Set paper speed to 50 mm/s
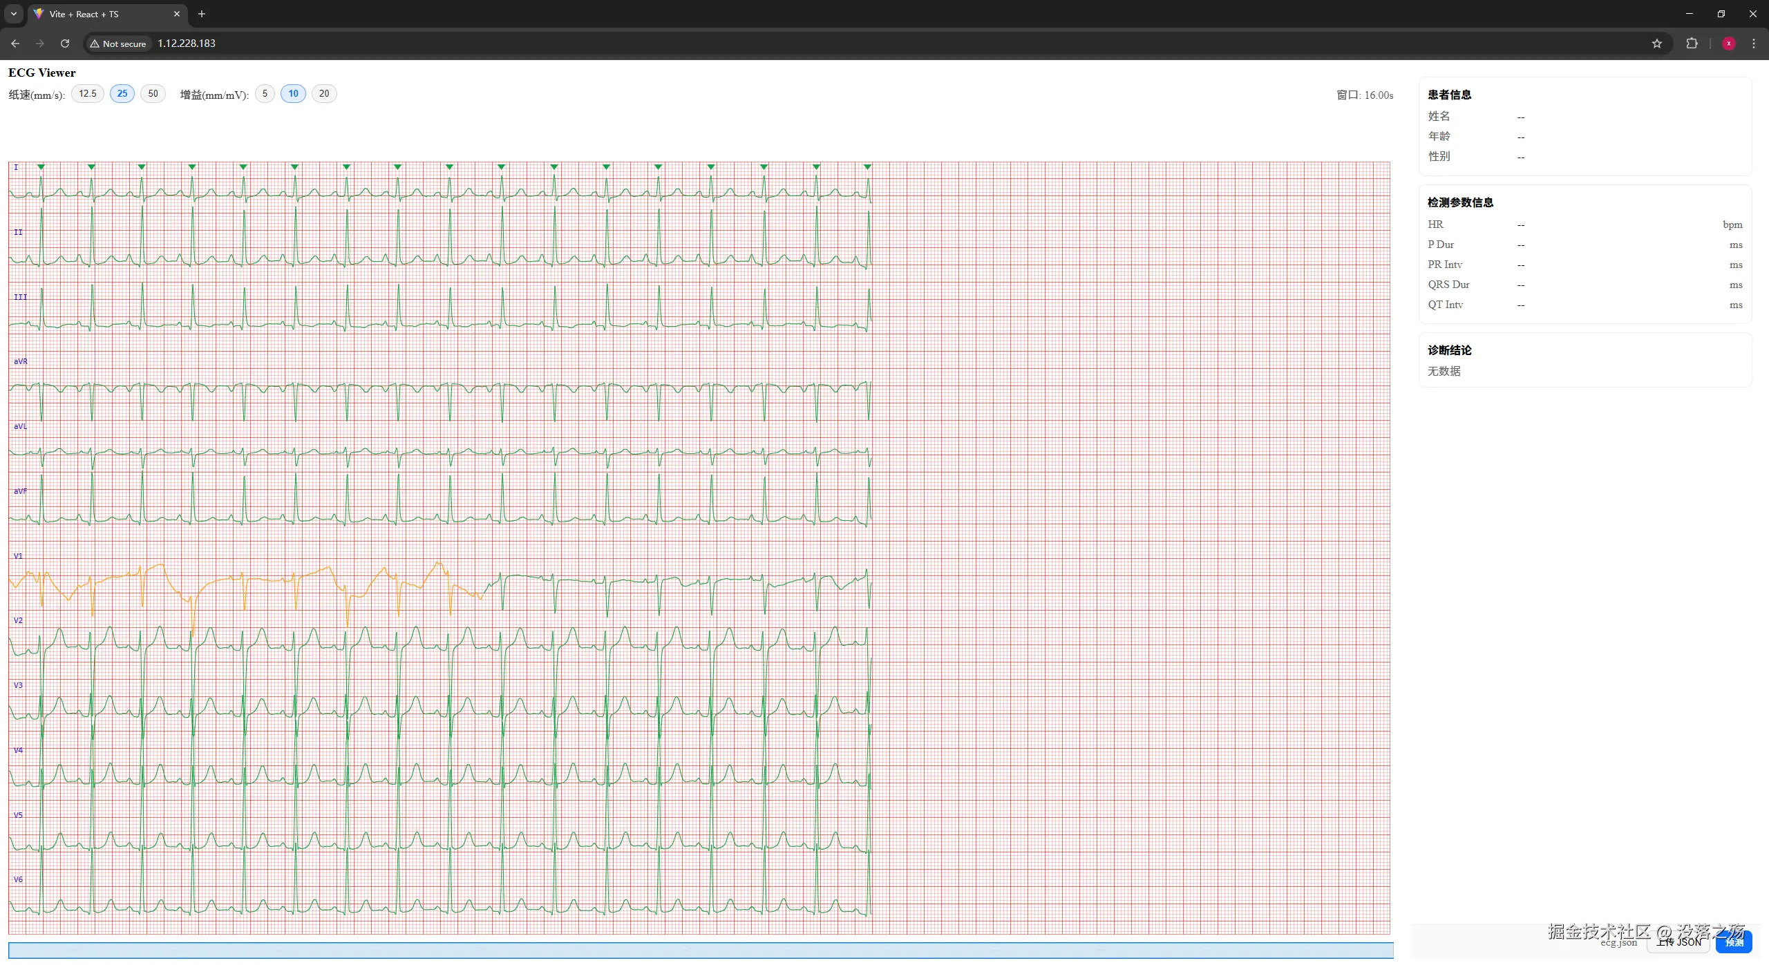Image resolution: width=1769 pixels, height=965 pixels. pos(153,94)
